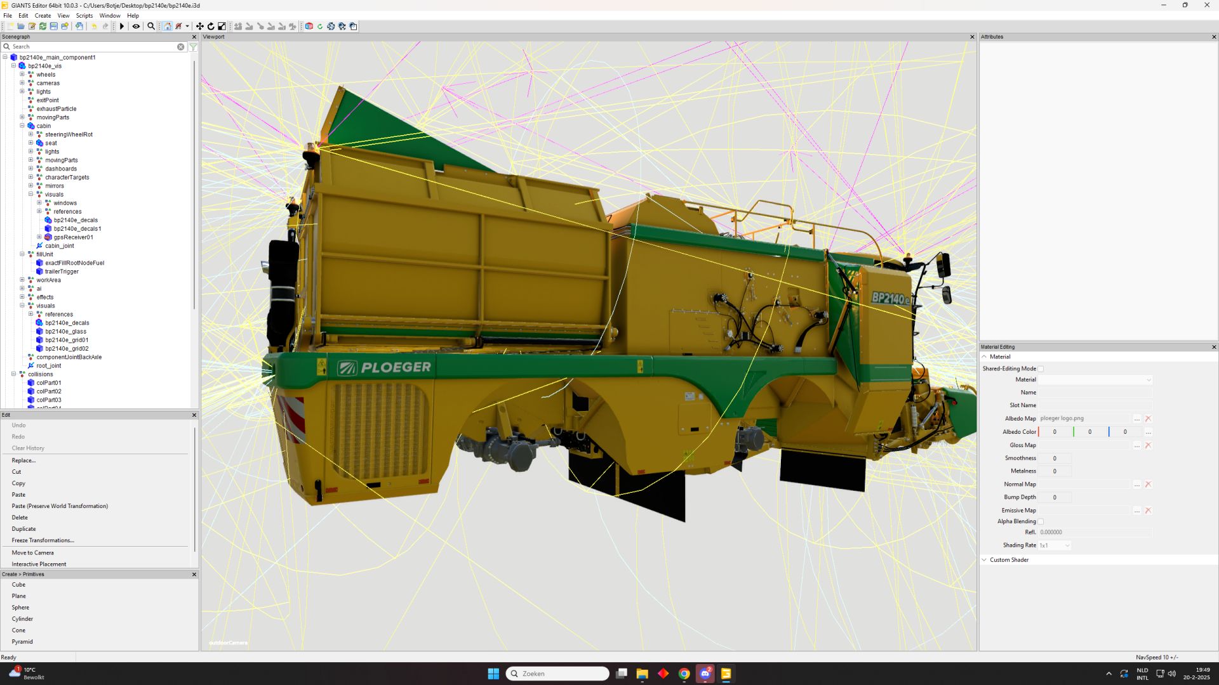
Task: Open Discord from the Windows taskbar
Action: click(x=705, y=674)
